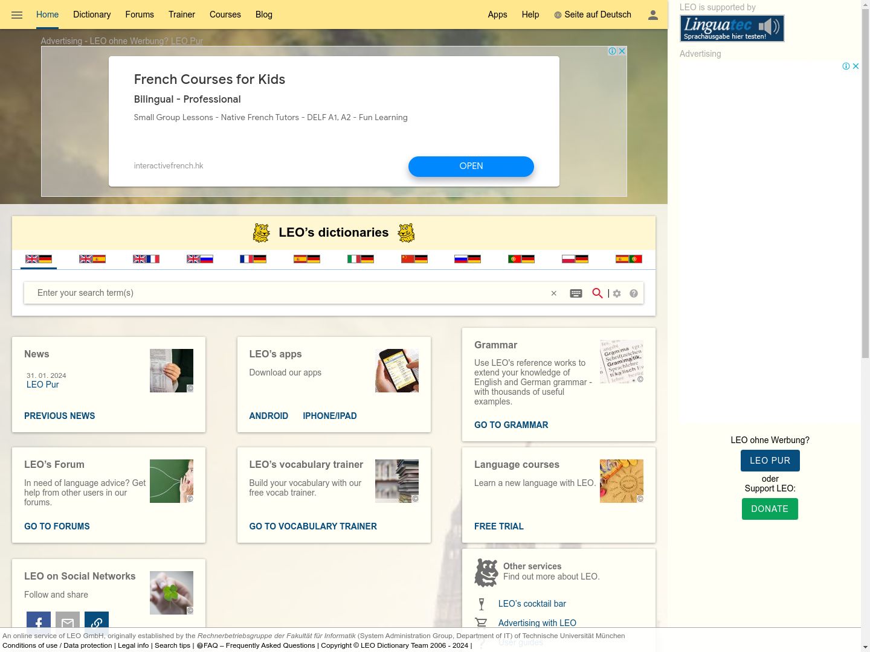The width and height of the screenshot is (870, 652).
Task: Click the lion mascot right of LEO's dictionaries
Action: pyautogui.click(x=406, y=233)
